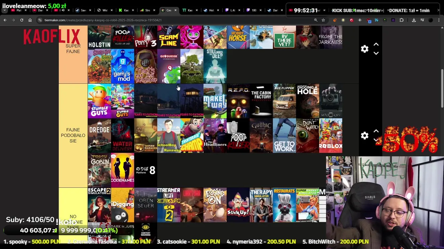The height and width of the screenshot is (249, 444).
Task: Click the FAJNE PODOBAŁO SIE tier label
Action: [73, 135]
